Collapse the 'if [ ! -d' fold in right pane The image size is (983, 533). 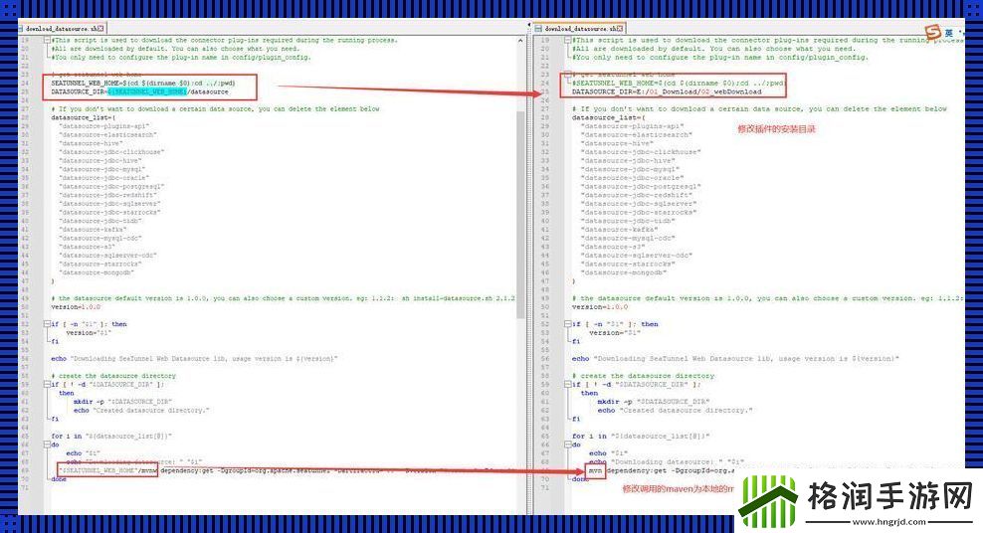pos(567,384)
